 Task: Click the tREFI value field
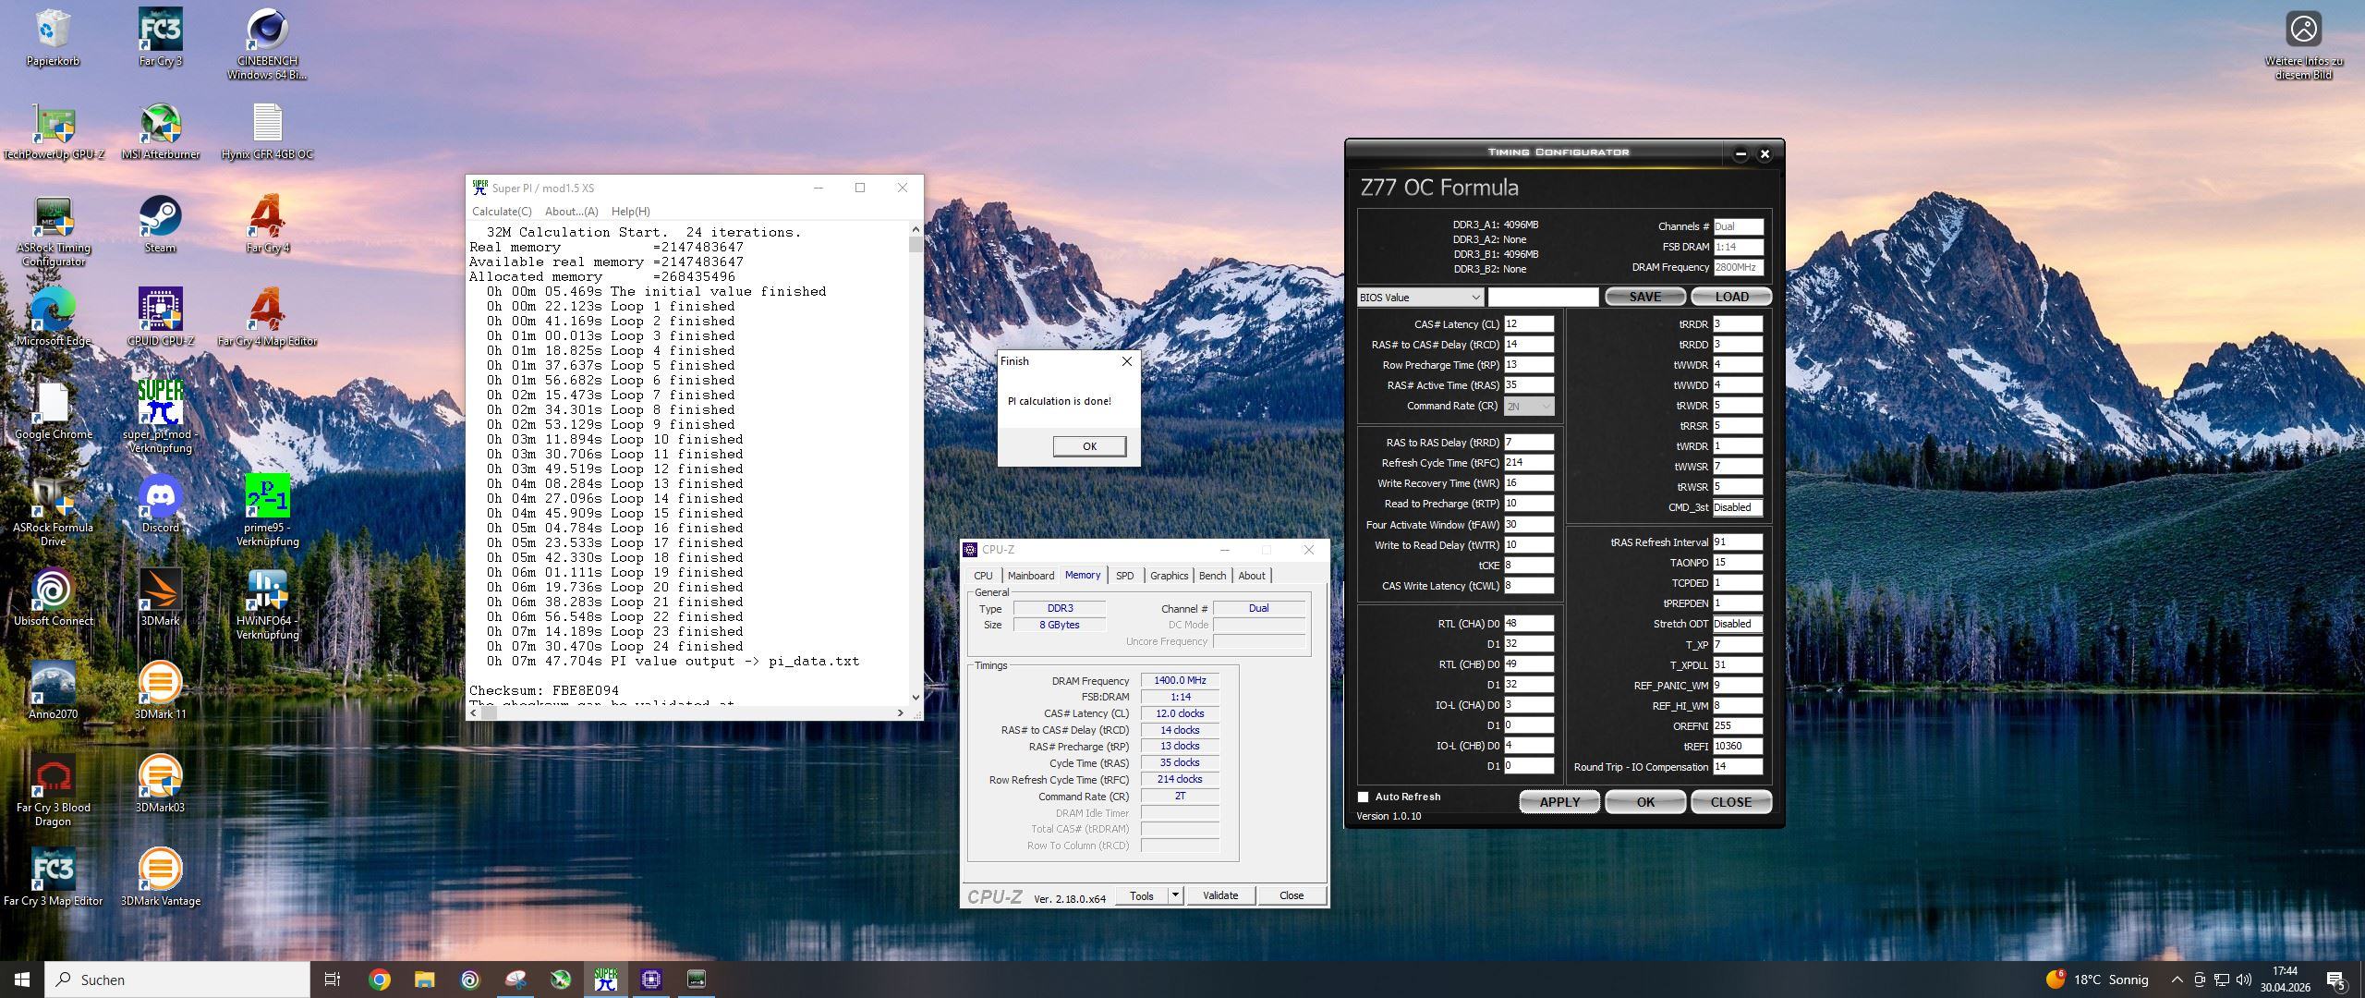click(1738, 747)
